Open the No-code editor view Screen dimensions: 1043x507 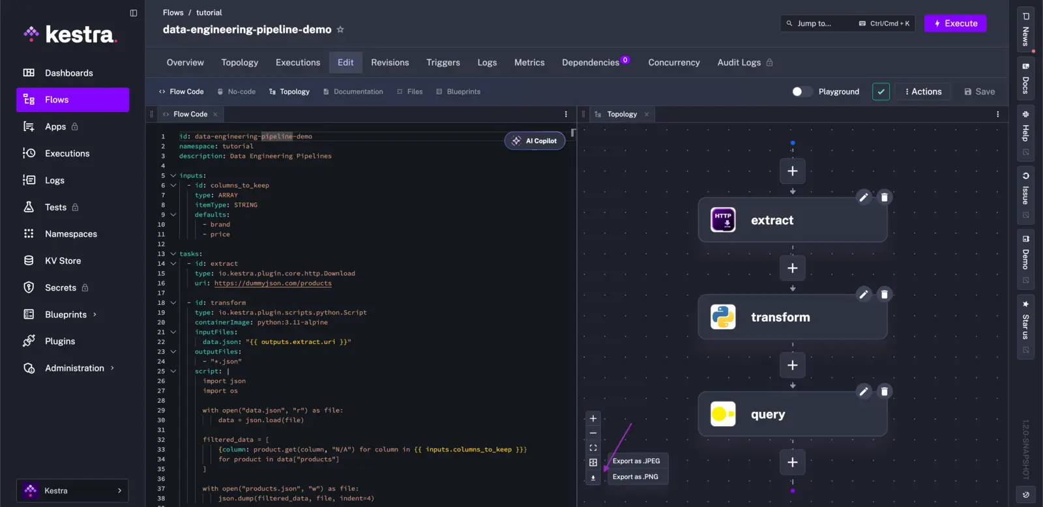click(236, 92)
